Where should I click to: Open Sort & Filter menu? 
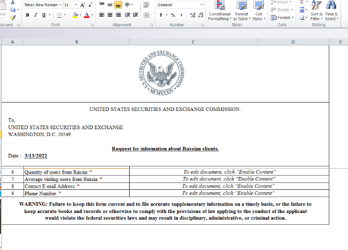316,11
